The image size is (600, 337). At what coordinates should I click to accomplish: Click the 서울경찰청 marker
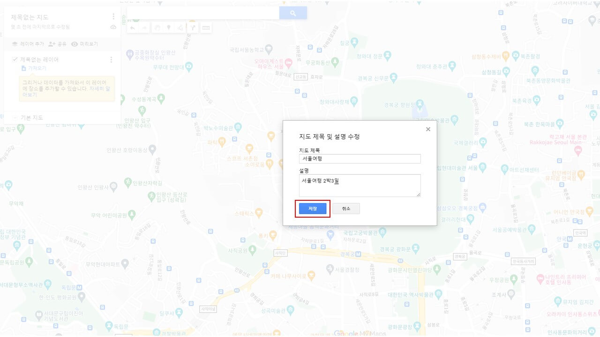[330, 269]
